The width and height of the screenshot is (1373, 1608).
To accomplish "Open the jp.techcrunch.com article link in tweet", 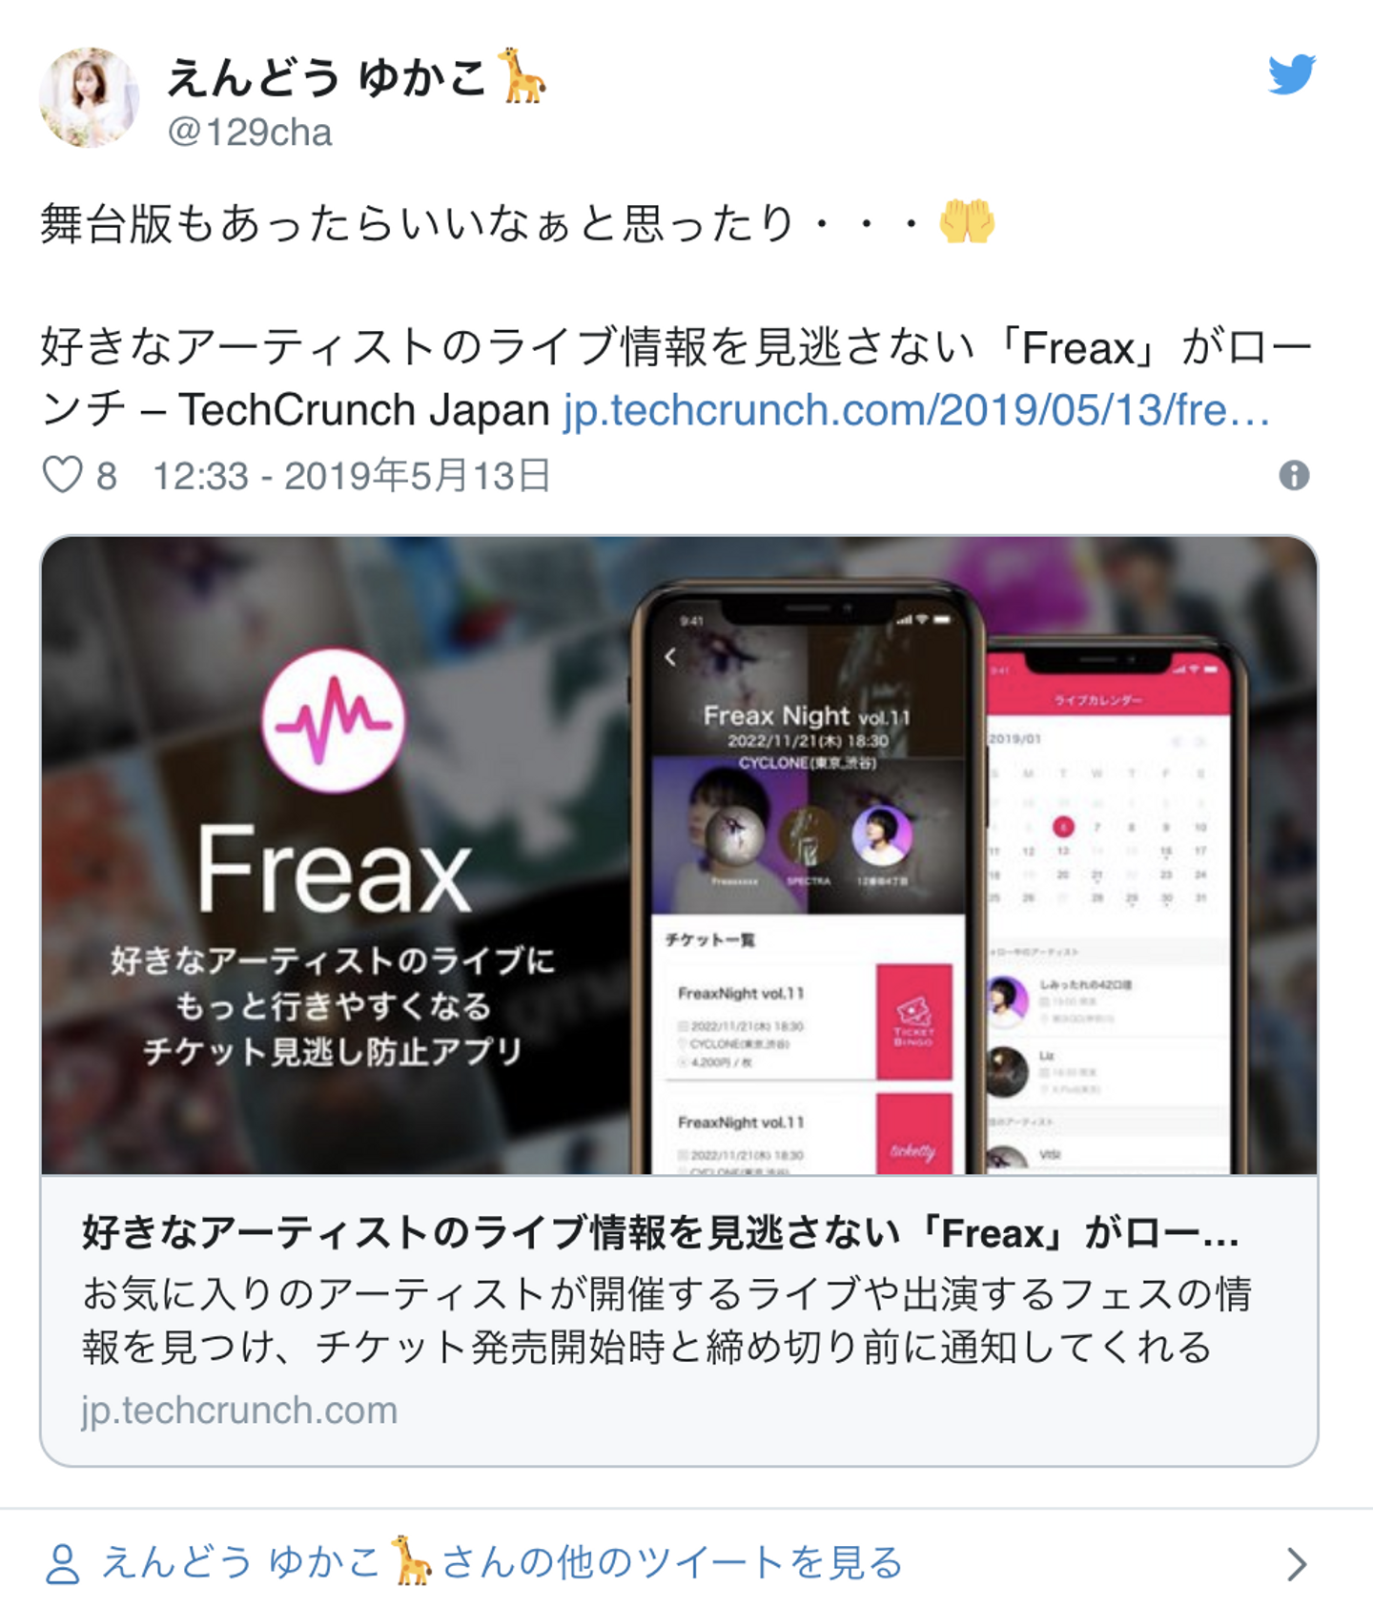I will pyautogui.click(x=916, y=410).
